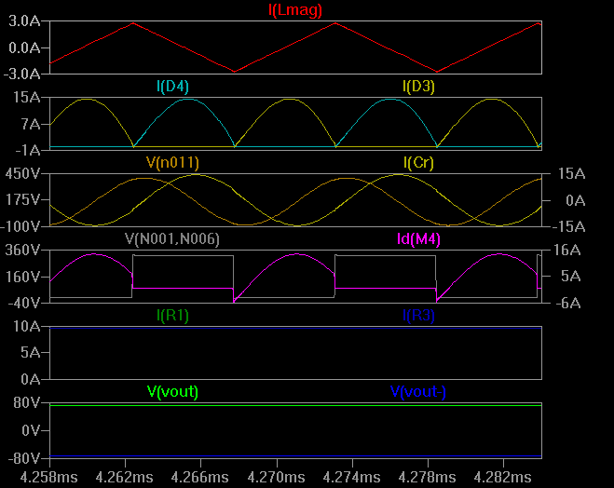This screenshot has height=488, width=614.
Task: Click the 4.274ms time axis label
Action: pyautogui.click(x=351, y=478)
